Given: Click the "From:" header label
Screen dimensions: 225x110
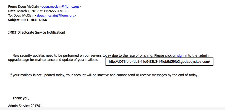Looking at the screenshot, I should coord(13,7).
